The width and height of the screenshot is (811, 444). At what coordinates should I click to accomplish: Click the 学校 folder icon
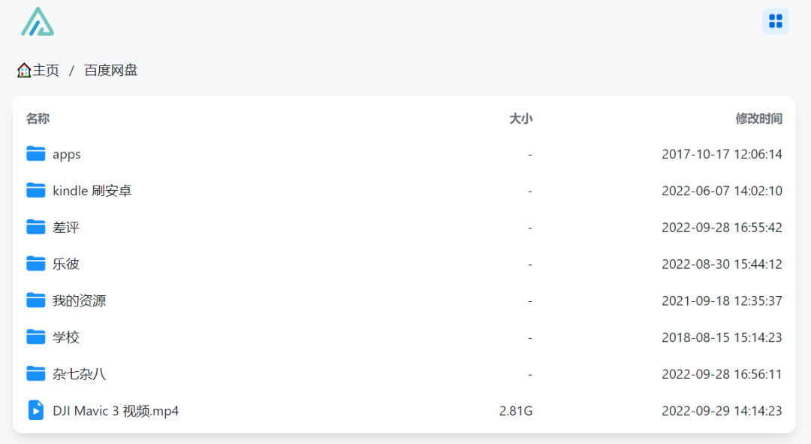pyautogui.click(x=36, y=337)
